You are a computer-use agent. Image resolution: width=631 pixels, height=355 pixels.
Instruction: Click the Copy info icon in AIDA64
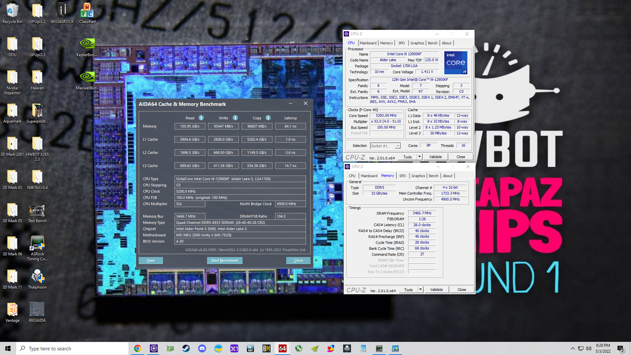268,118
